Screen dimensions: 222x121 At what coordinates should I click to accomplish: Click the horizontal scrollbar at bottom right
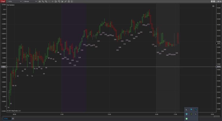202,113
